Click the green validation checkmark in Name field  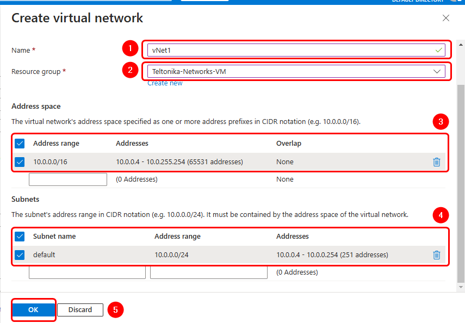tap(439, 50)
